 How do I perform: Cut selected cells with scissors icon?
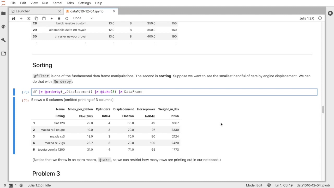pyautogui.click(x=29, y=18)
